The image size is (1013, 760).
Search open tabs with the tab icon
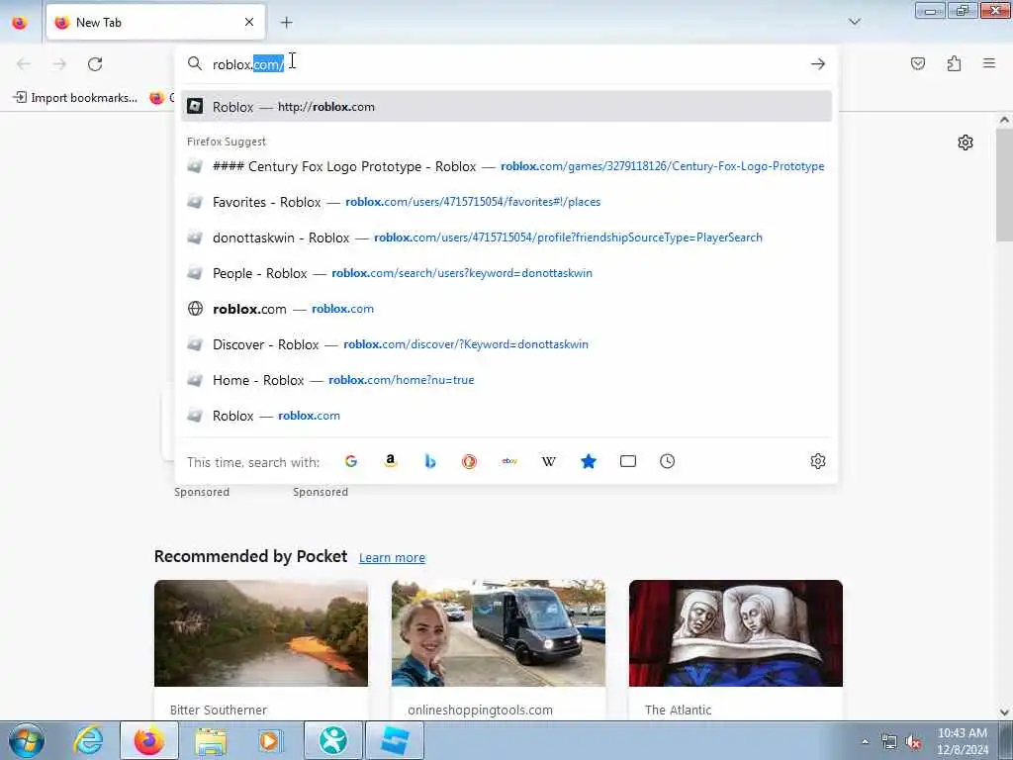[628, 461]
